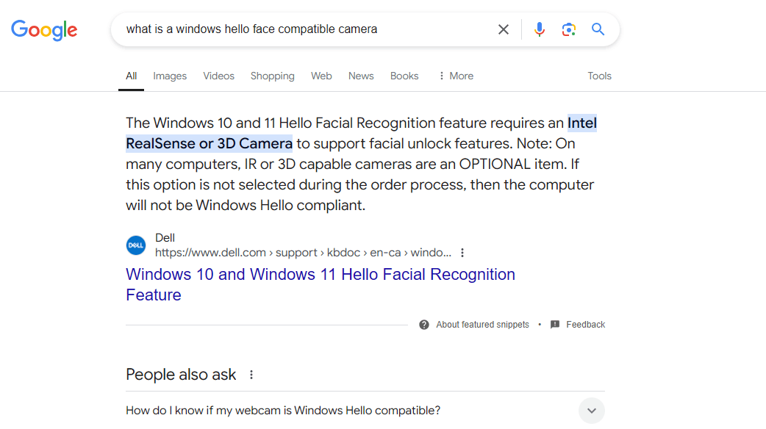The width and height of the screenshot is (766, 429).
Task: Click the Google logo to return home
Action: click(x=44, y=29)
